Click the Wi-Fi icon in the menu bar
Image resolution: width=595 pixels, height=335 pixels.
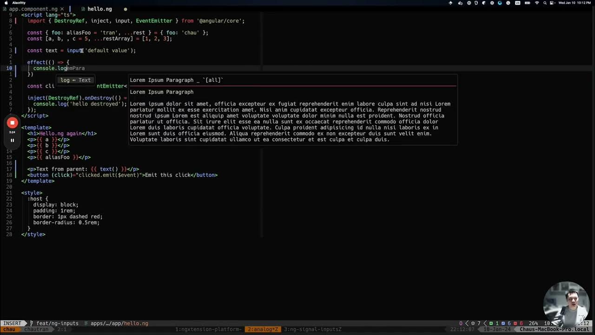coord(537,3)
